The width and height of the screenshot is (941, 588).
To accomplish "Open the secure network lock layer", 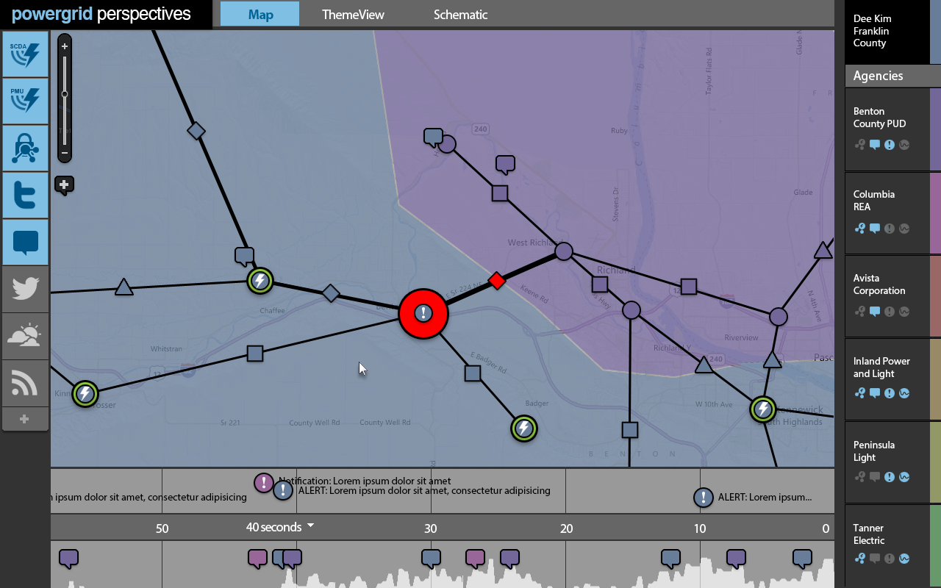I will [x=25, y=148].
